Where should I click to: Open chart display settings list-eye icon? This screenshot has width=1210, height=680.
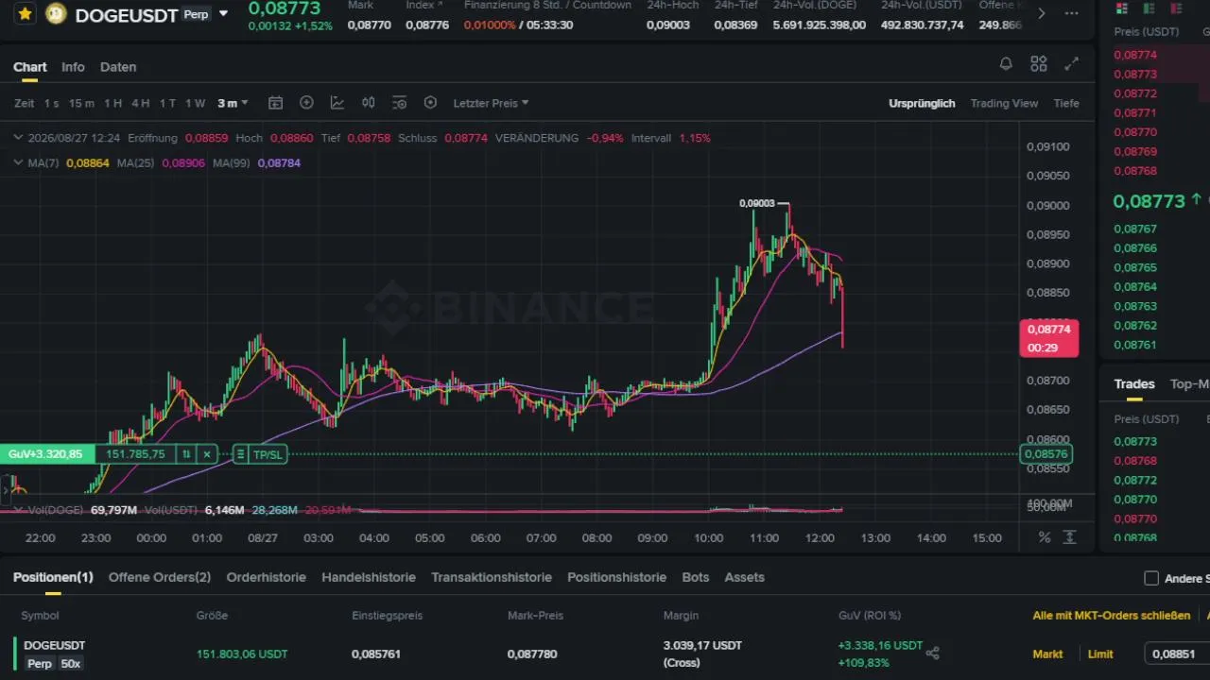coord(399,103)
